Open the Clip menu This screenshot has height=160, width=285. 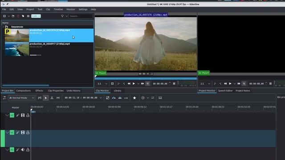(48, 9)
